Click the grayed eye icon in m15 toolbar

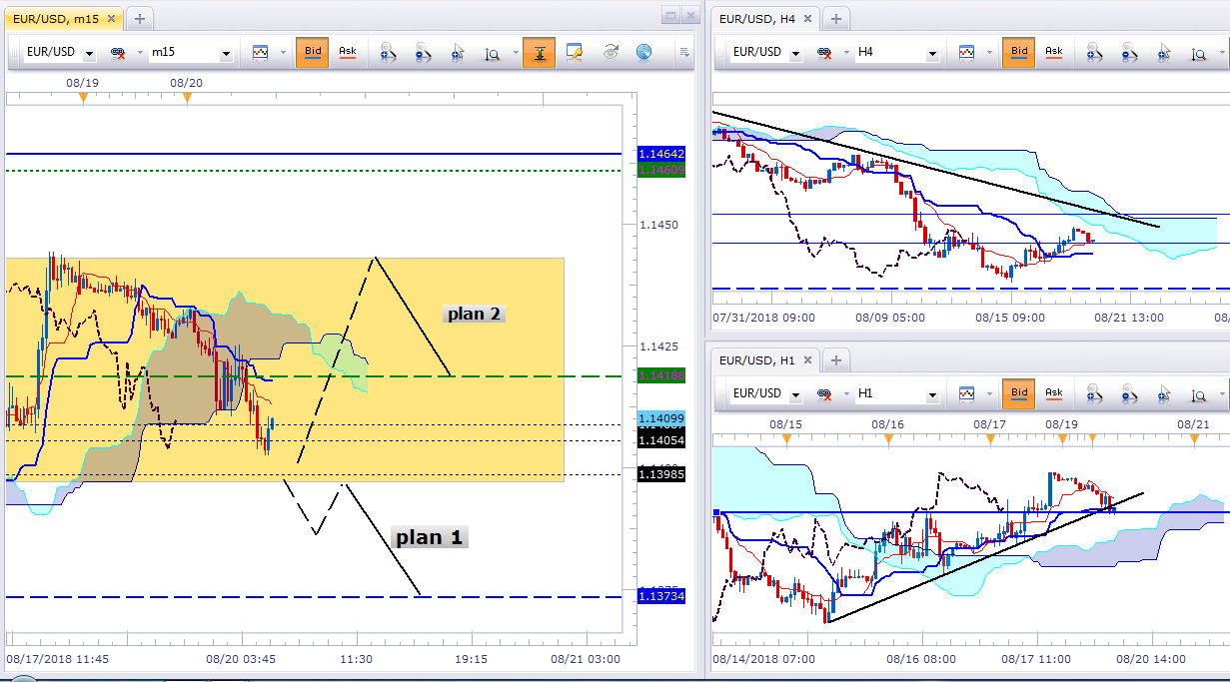611,52
